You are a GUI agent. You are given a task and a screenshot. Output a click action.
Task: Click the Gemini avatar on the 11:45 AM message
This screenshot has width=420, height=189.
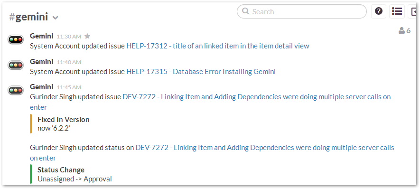[16, 90]
